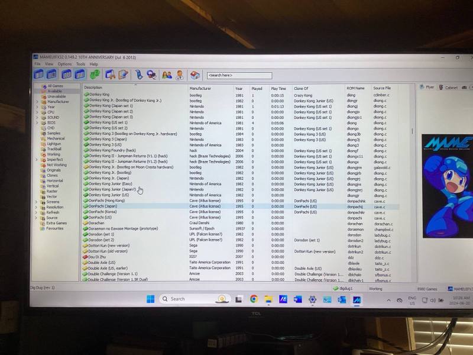Open the File menu
The height and width of the screenshot is (355, 473).
37,64
